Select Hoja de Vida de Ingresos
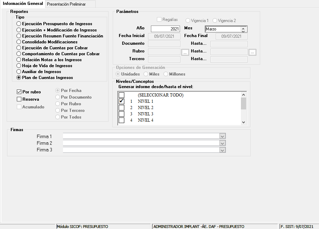 pyautogui.click(x=19, y=66)
